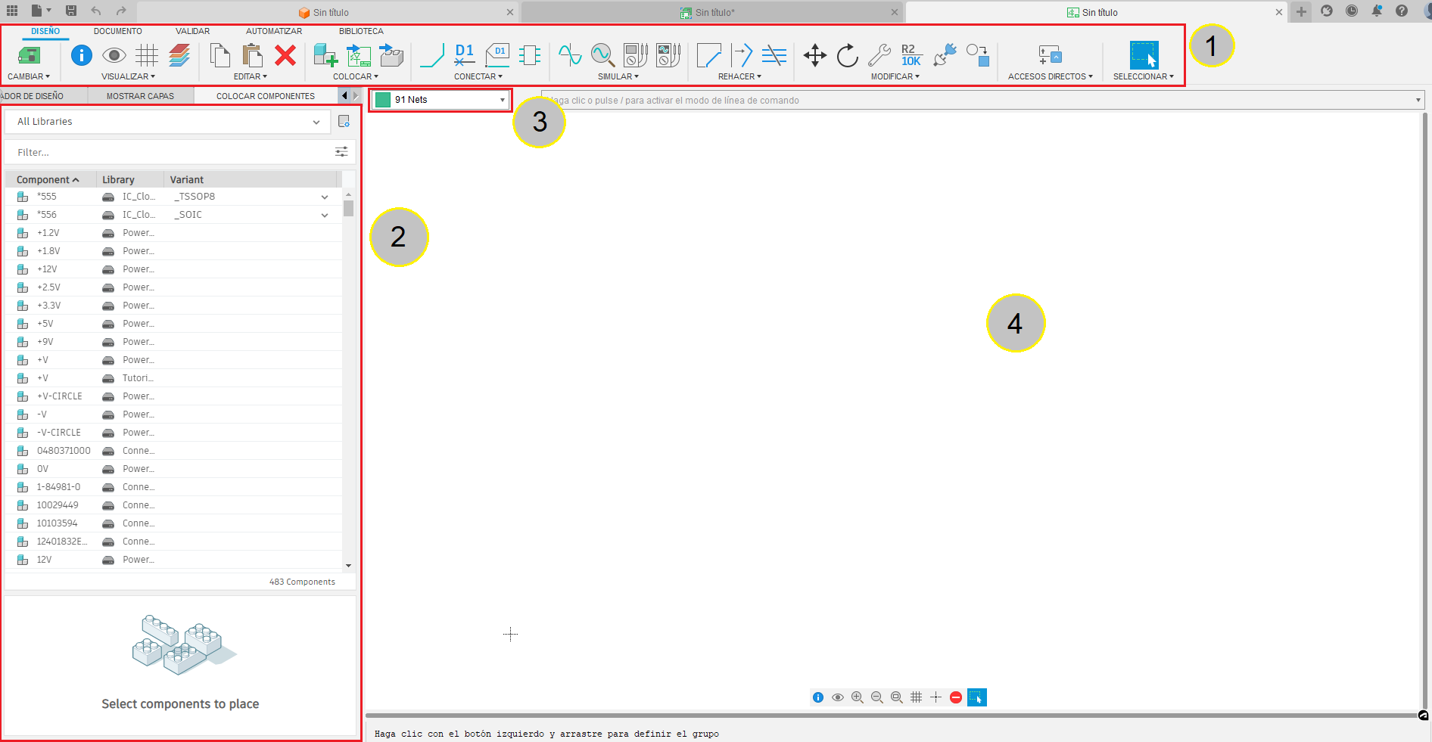Screen dimensions: 1432x742
Task: Toggle the red stop sign filter icon
Action: (x=955, y=697)
